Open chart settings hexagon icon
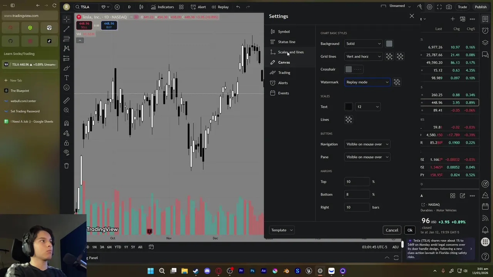This screenshot has width=493, height=277. [429, 7]
